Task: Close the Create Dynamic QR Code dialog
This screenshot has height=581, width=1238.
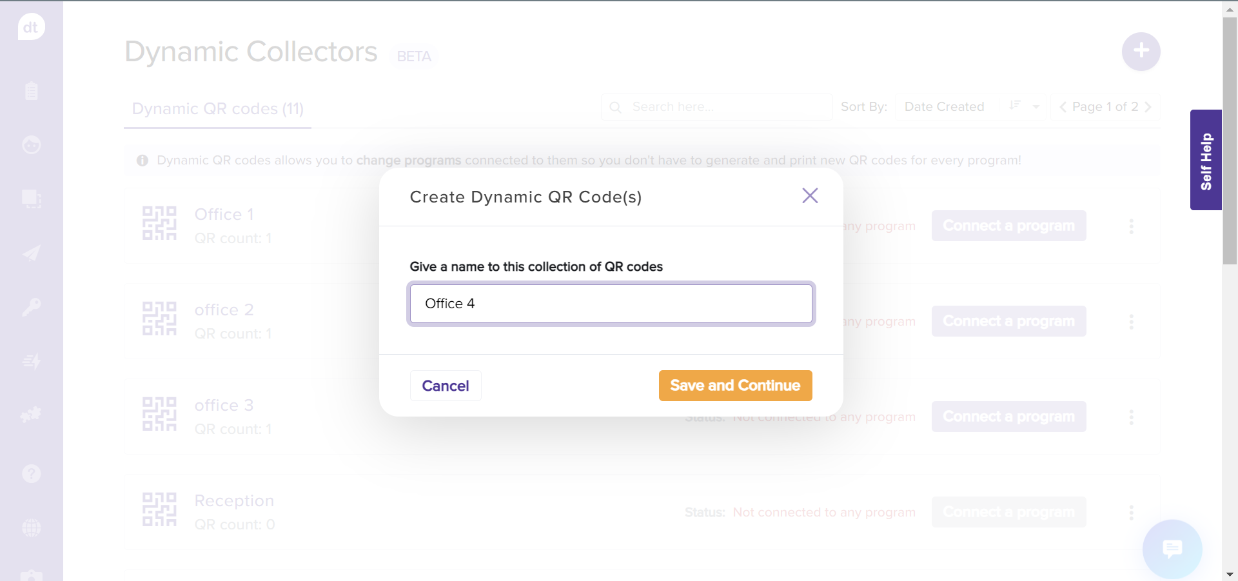Action: pos(810,195)
